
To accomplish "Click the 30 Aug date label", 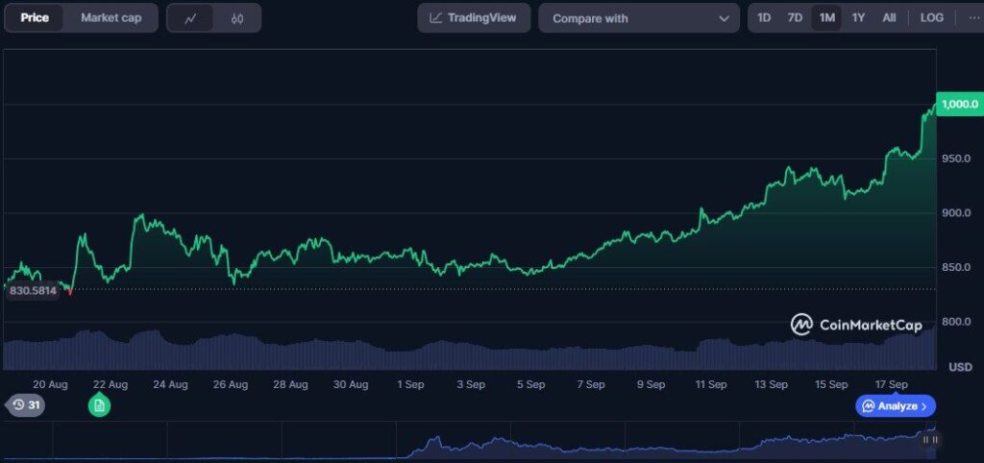I will [350, 384].
